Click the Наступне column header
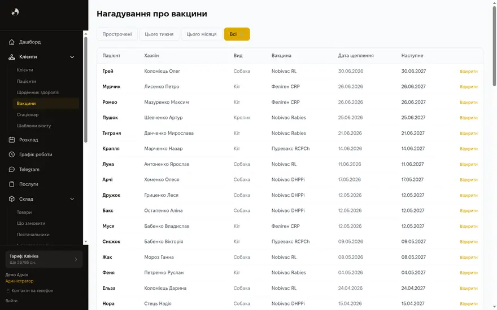Screen dimensions: 497x310 412,56
